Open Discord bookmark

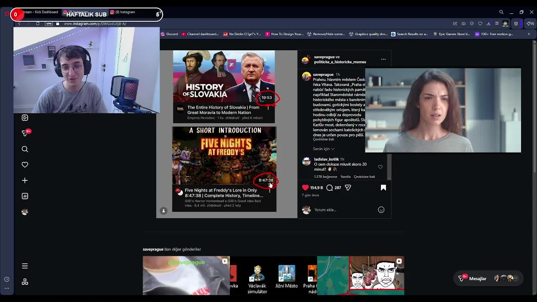[x=169, y=34]
